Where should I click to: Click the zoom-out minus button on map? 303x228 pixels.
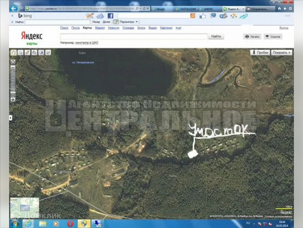pyautogui.click(x=13, y=67)
